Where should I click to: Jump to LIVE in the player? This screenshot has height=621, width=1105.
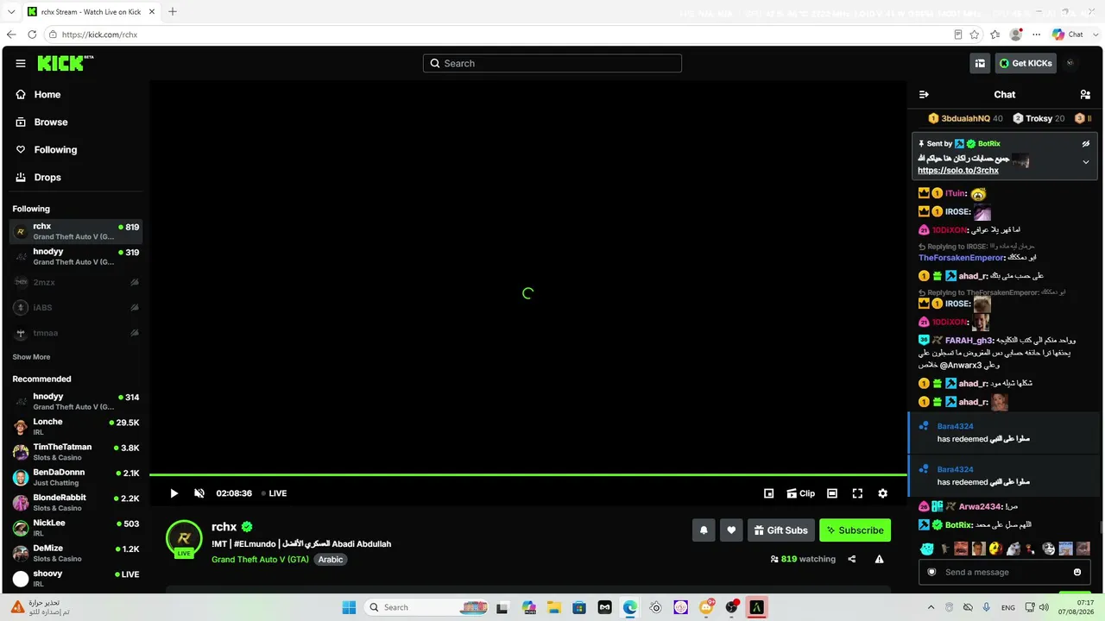pos(274,493)
